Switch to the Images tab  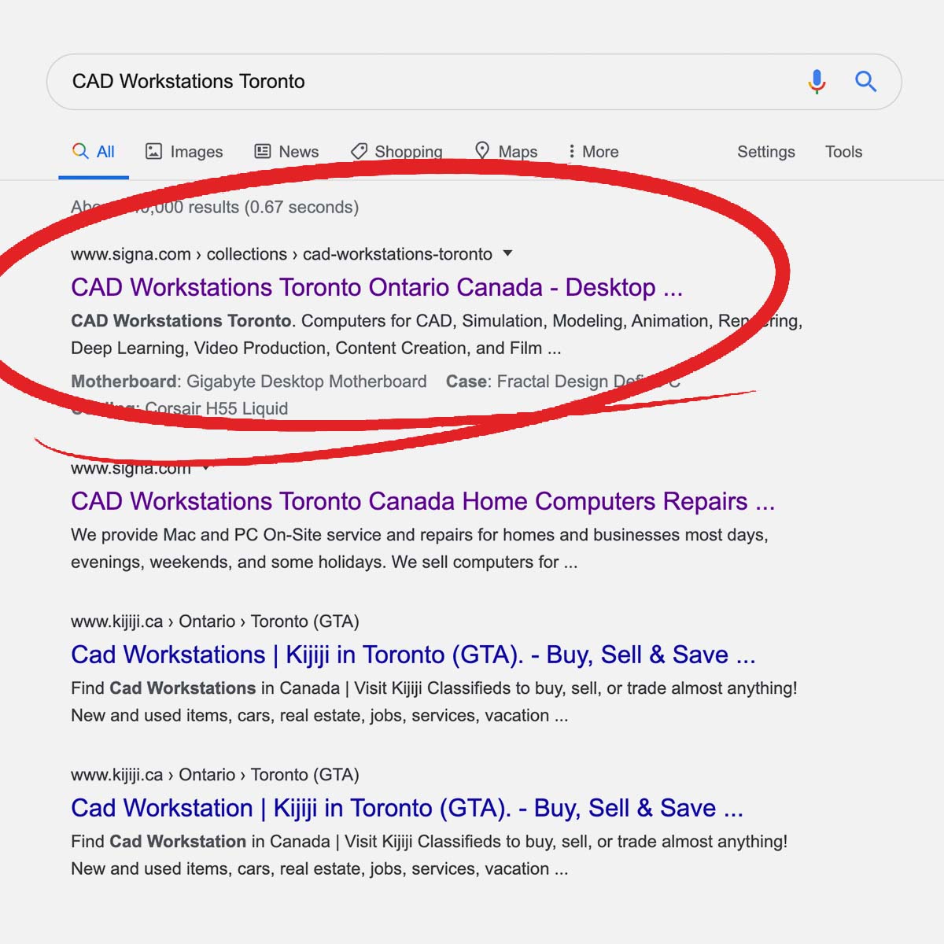point(184,152)
